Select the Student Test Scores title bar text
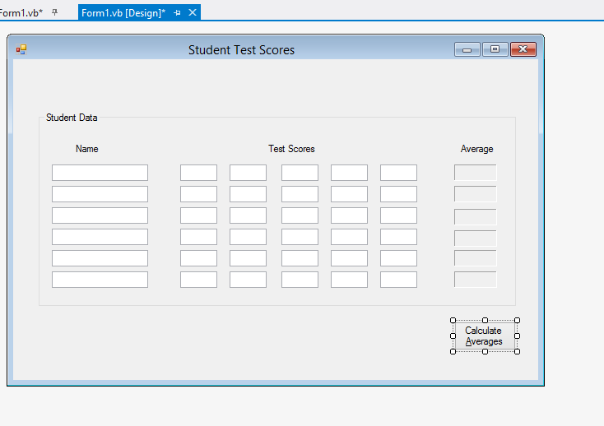604x426 pixels. pos(242,50)
